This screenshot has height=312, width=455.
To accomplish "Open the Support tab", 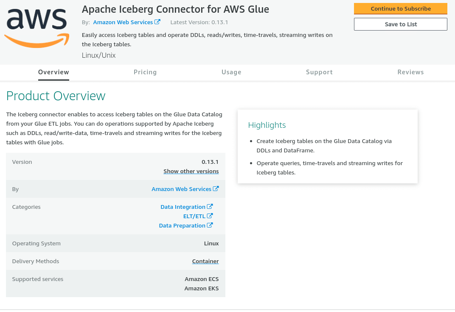I will pyautogui.click(x=319, y=72).
